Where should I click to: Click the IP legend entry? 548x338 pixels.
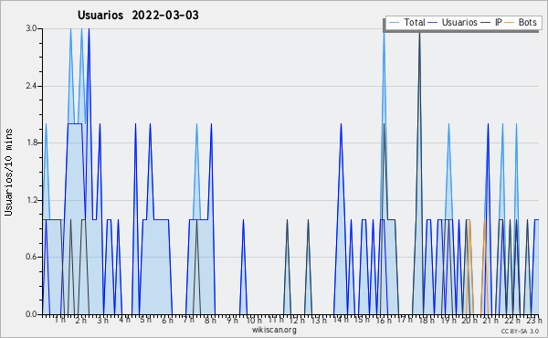491,22
